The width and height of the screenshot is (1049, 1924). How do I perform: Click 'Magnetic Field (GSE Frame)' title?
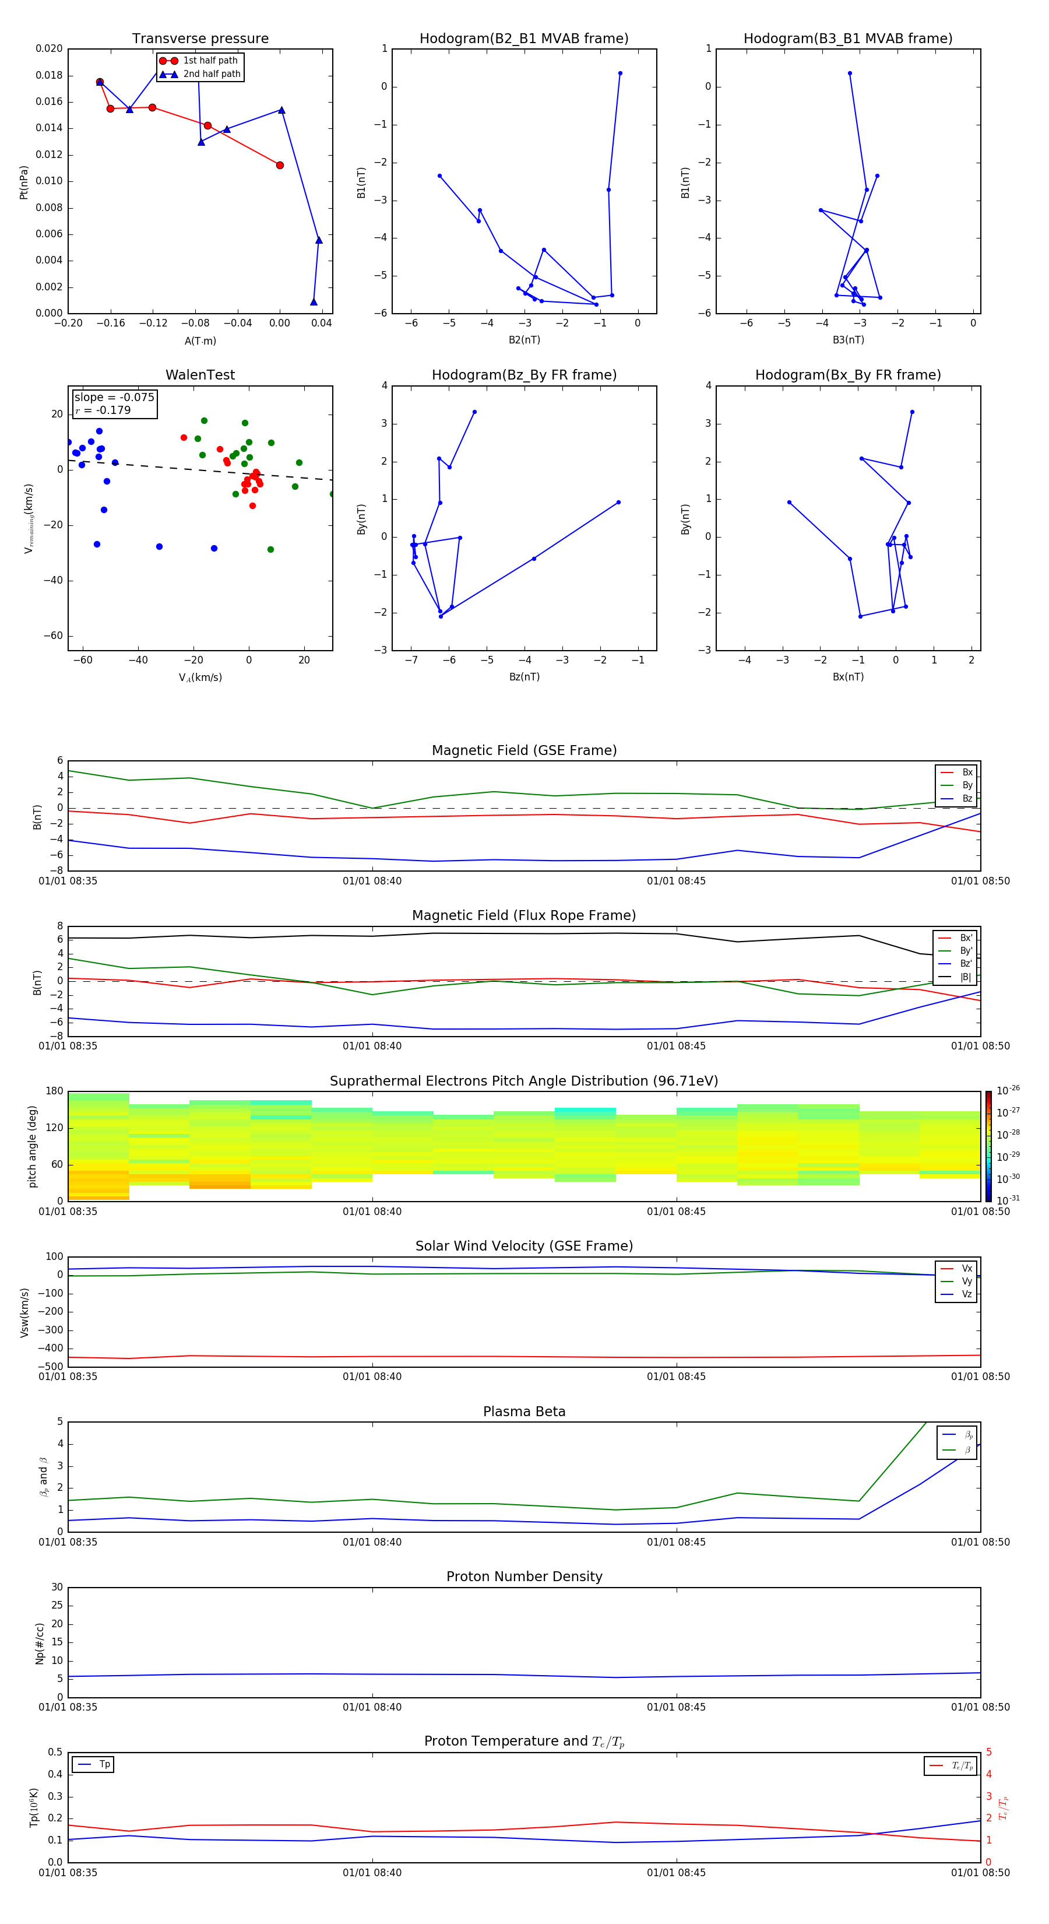[524, 750]
